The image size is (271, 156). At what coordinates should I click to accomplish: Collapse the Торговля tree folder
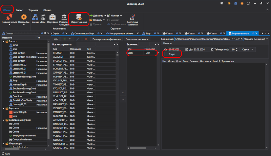[3, 109]
